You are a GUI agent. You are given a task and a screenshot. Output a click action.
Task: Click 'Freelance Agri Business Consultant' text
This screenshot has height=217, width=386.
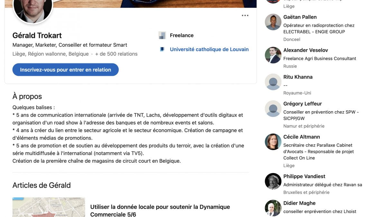tap(320, 59)
